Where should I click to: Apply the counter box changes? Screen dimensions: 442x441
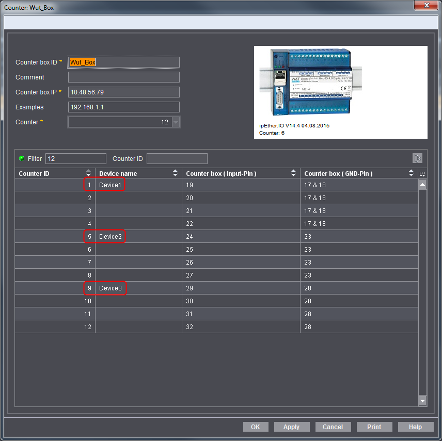point(291,427)
